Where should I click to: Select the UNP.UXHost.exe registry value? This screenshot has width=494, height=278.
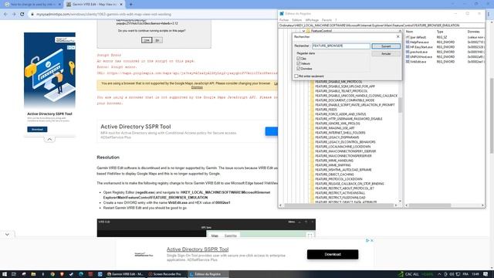coord(421,56)
